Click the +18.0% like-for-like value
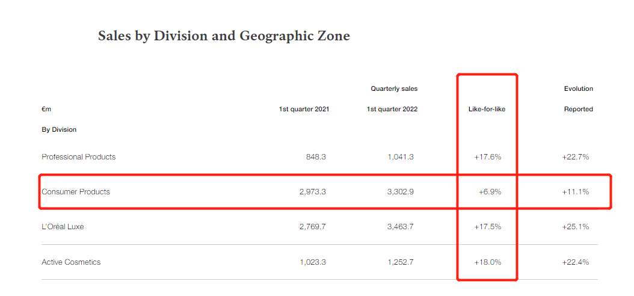 (x=488, y=262)
